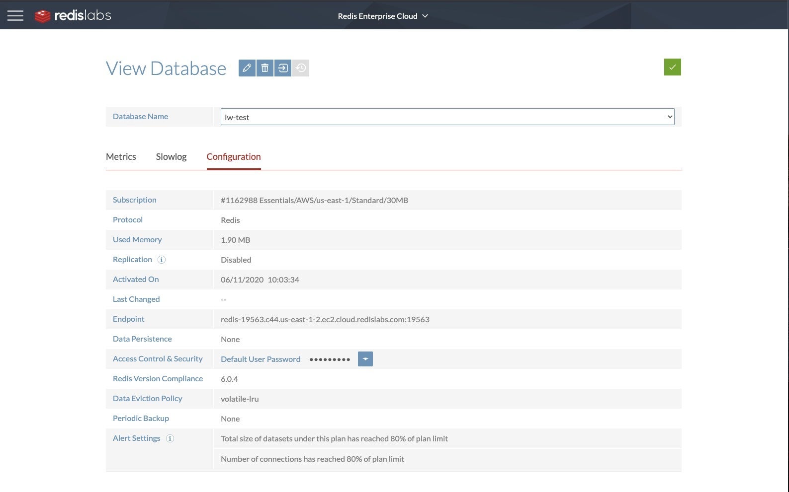The height and width of the screenshot is (492, 789).
Task: Open the Database Name select box
Action: [x=447, y=117]
